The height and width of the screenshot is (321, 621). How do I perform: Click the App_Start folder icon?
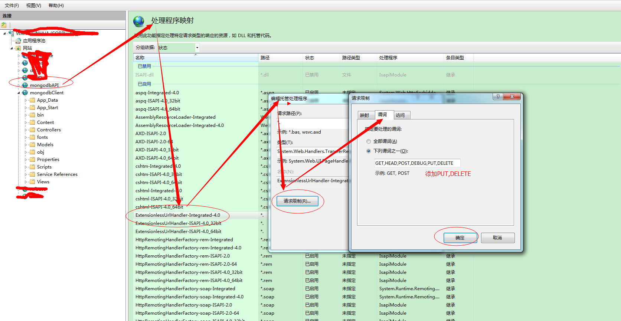(32, 108)
